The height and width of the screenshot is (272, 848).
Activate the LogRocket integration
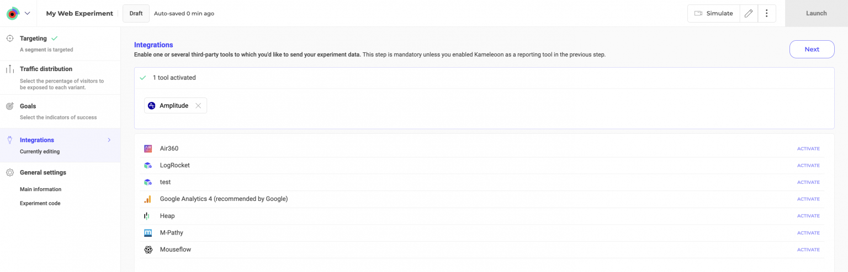[x=808, y=165]
